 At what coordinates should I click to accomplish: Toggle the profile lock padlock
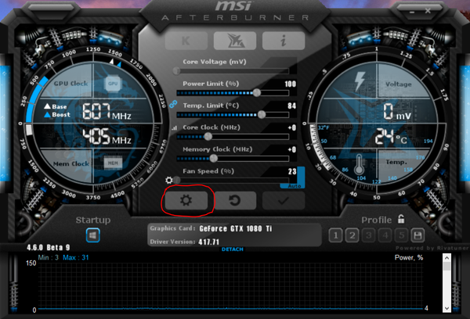pos(401,219)
